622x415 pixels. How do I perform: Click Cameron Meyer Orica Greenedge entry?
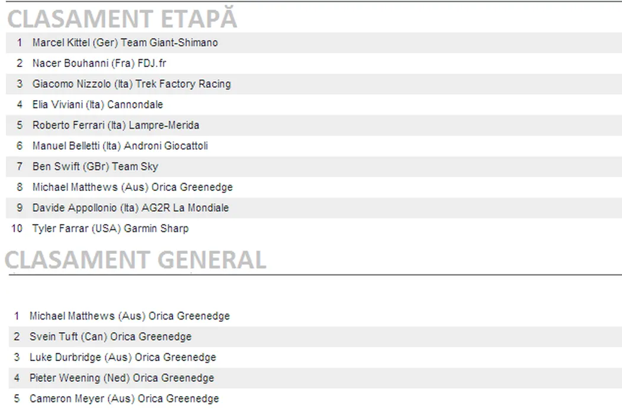(x=124, y=399)
